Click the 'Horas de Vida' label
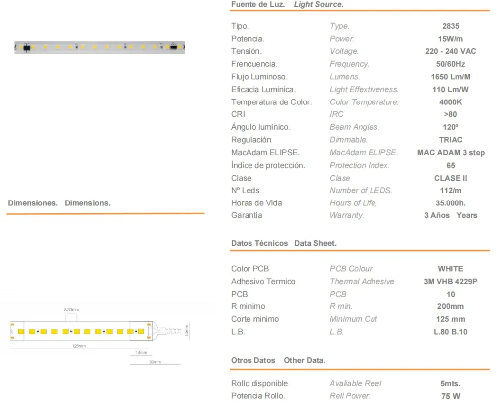This screenshot has width=498, height=403. [x=256, y=203]
